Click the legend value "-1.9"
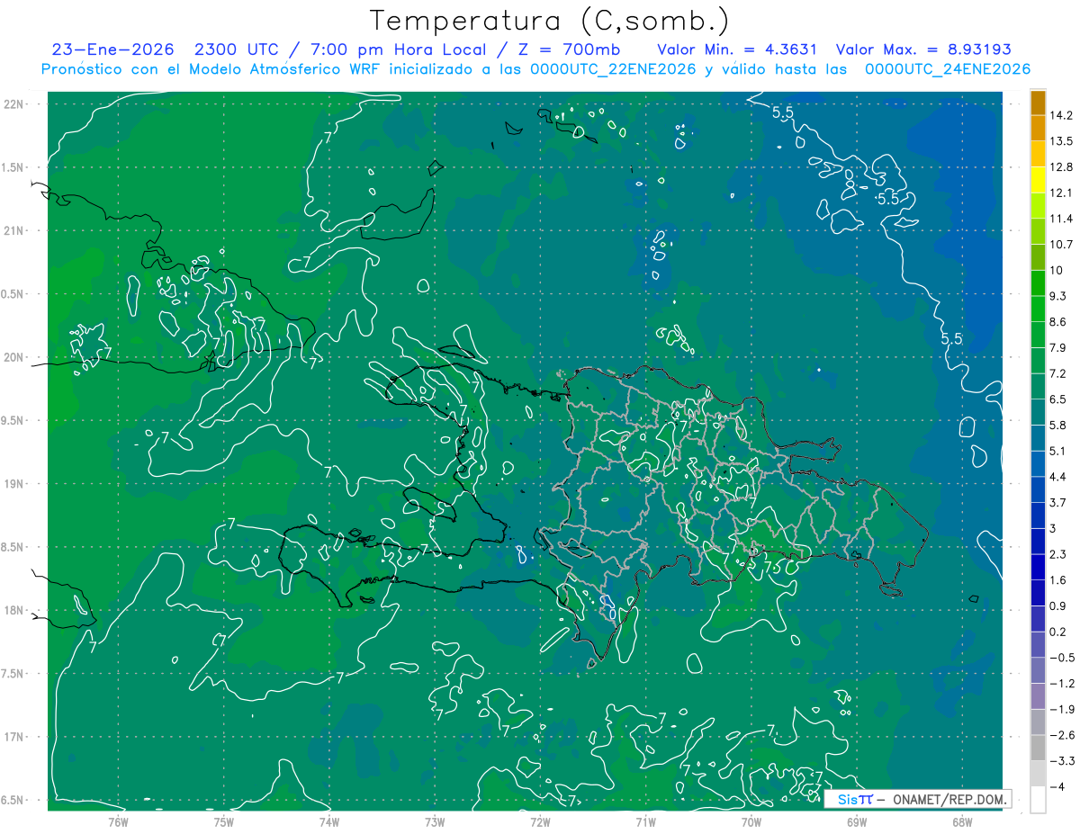This screenshot has width=1080, height=834. tap(1061, 709)
